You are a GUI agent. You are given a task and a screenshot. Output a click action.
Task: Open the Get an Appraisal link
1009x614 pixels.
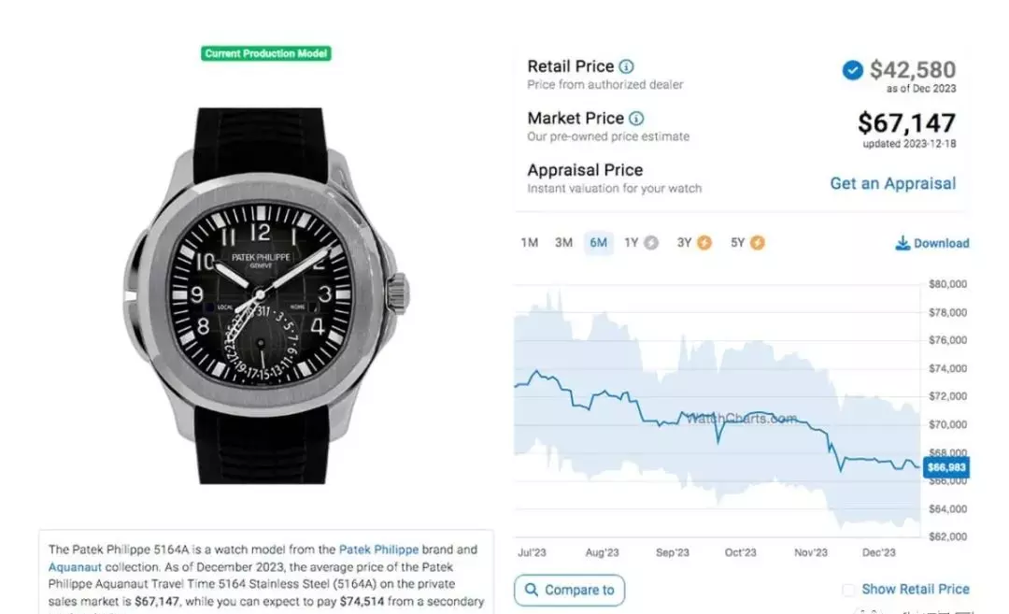coord(892,183)
